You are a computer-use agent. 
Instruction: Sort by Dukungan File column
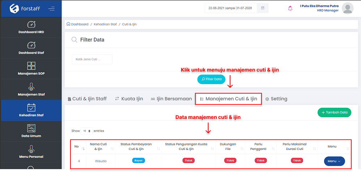230,147
